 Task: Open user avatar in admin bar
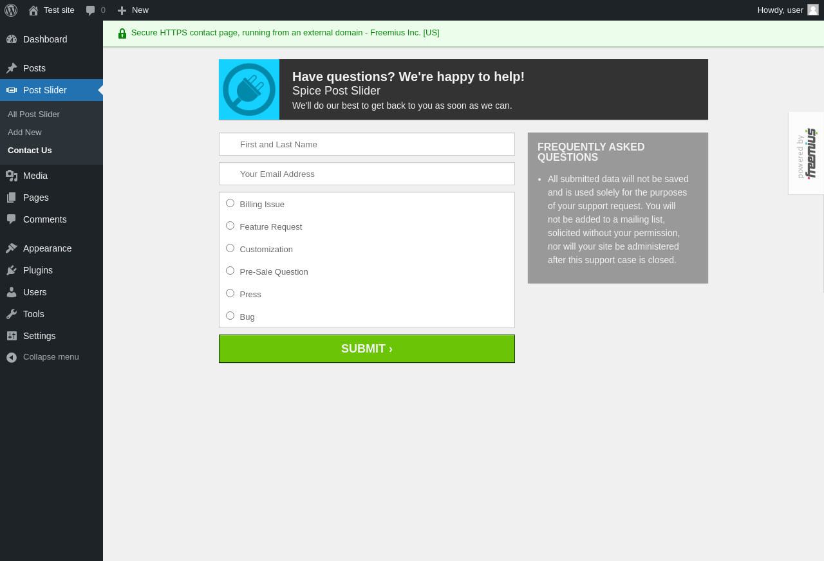(x=813, y=10)
